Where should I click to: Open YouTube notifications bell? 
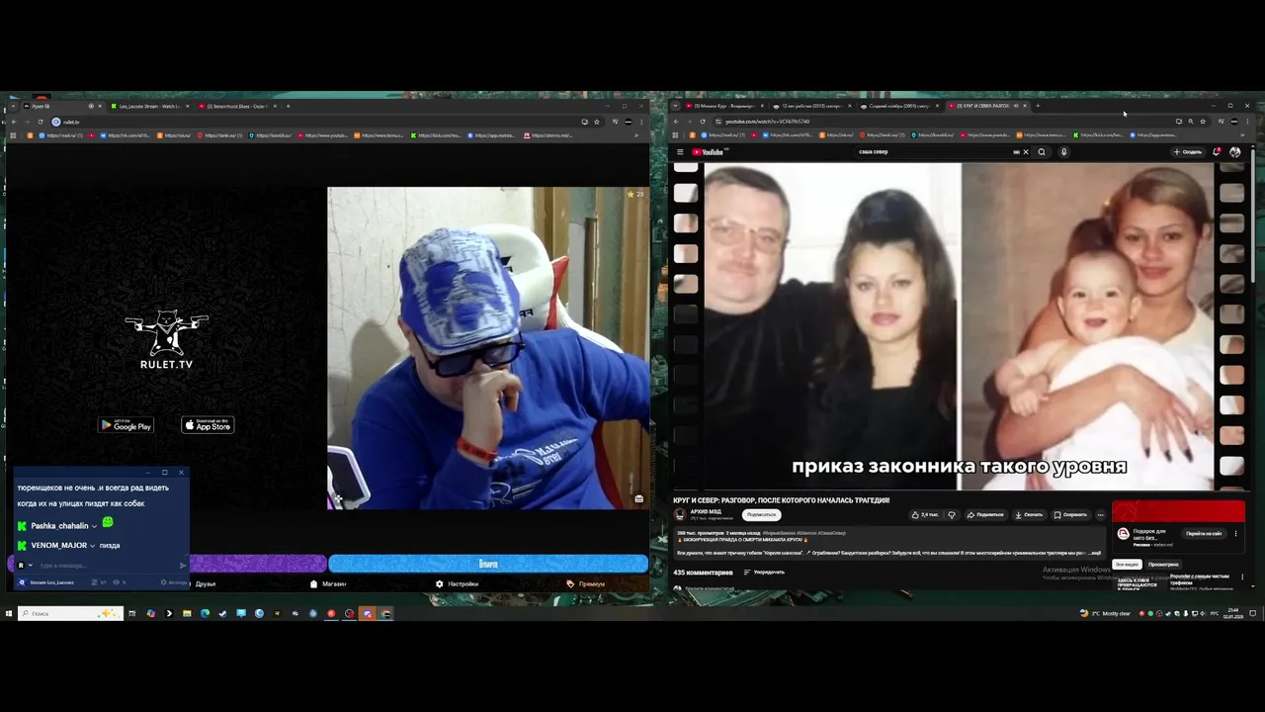(x=1217, y=152)
